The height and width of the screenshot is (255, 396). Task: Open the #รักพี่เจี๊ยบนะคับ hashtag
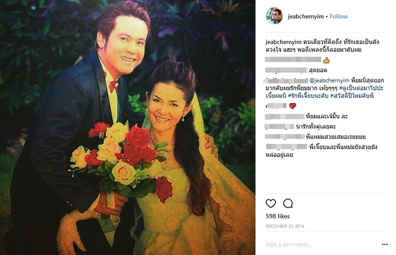click(x=308, y=96)
